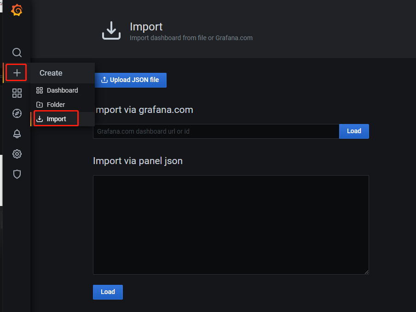The image size is (416, 312).
Task: Click the Grafana logo home icon
Action: [x=17, y=10]
